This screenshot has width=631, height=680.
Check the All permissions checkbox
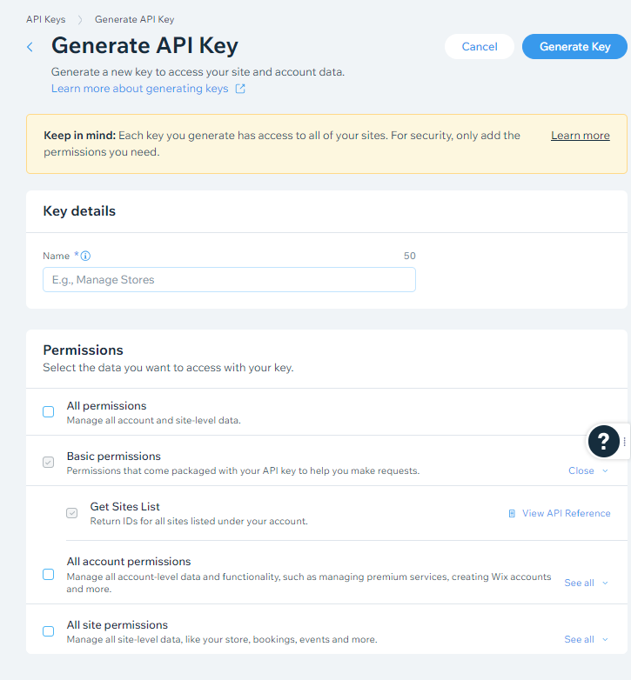tap(48, 411)
